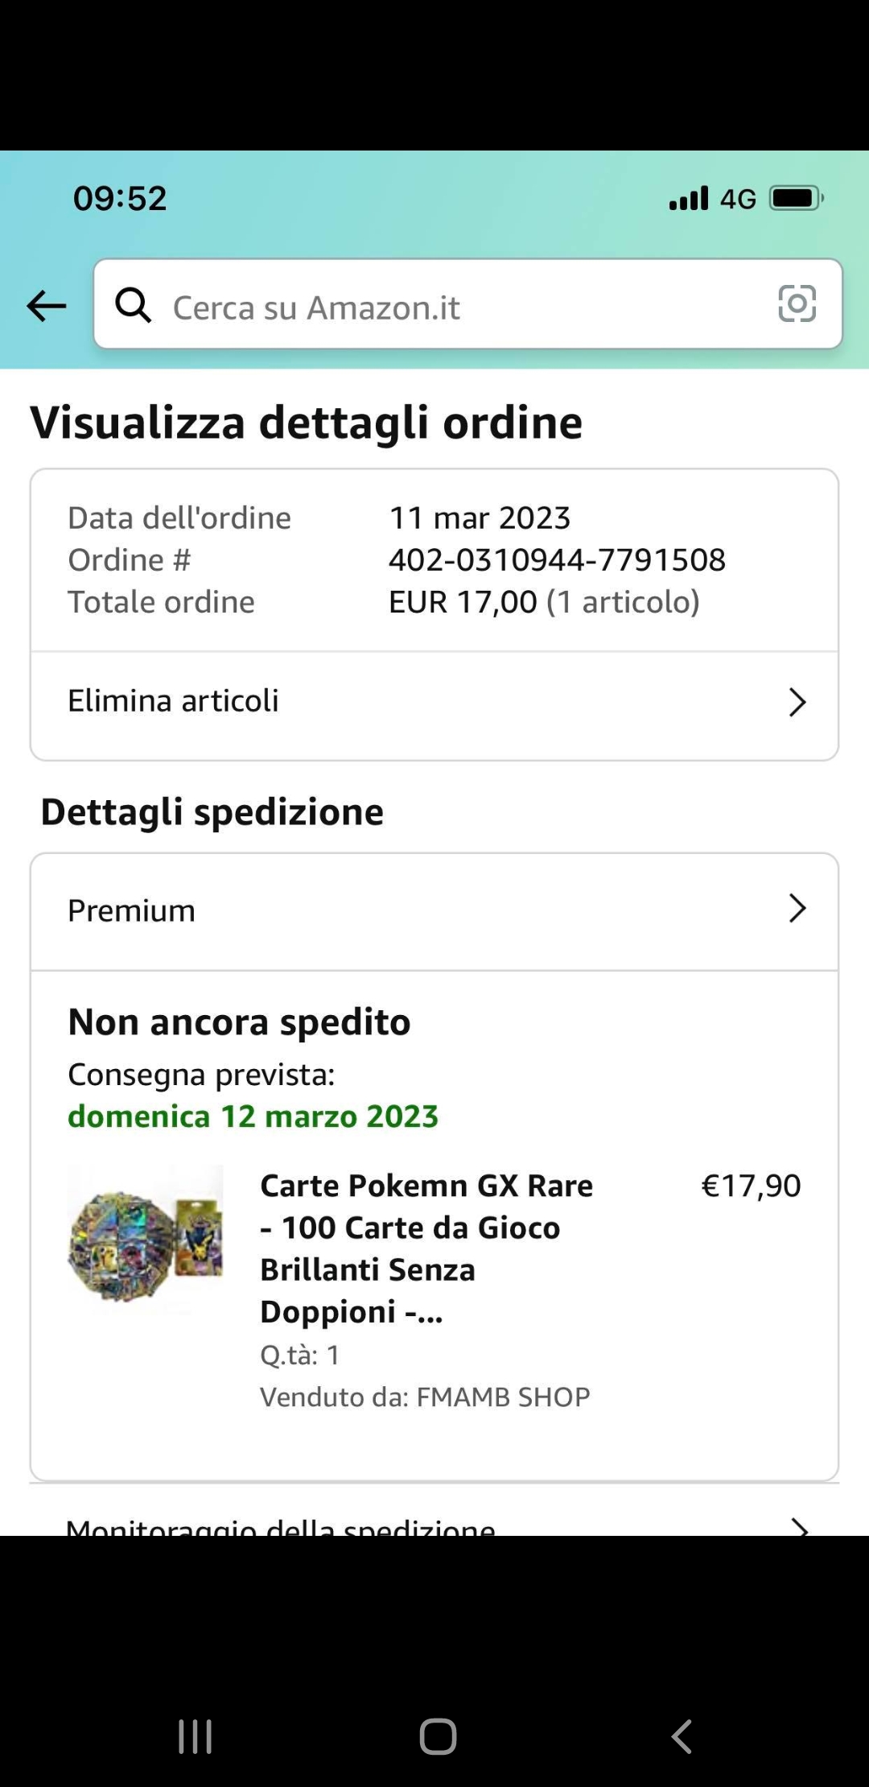Tap the Monitoraggio della spedizione row
The width and height of the screenshot is (869, 1787).
click(280, 1526)
